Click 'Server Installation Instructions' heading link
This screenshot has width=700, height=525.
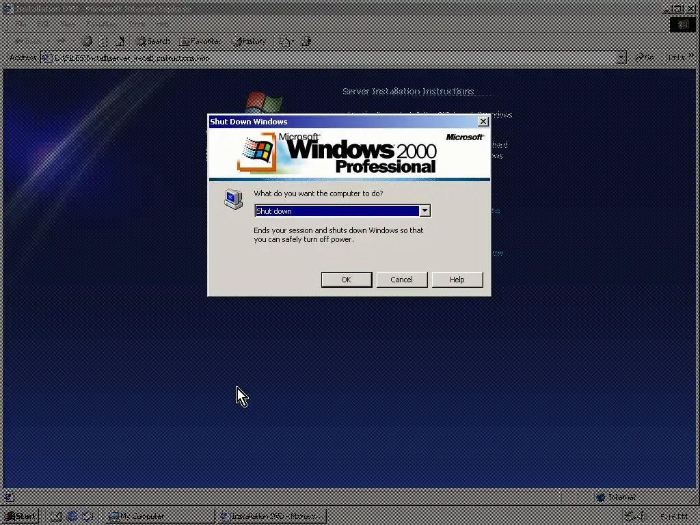tap(408, 91)
